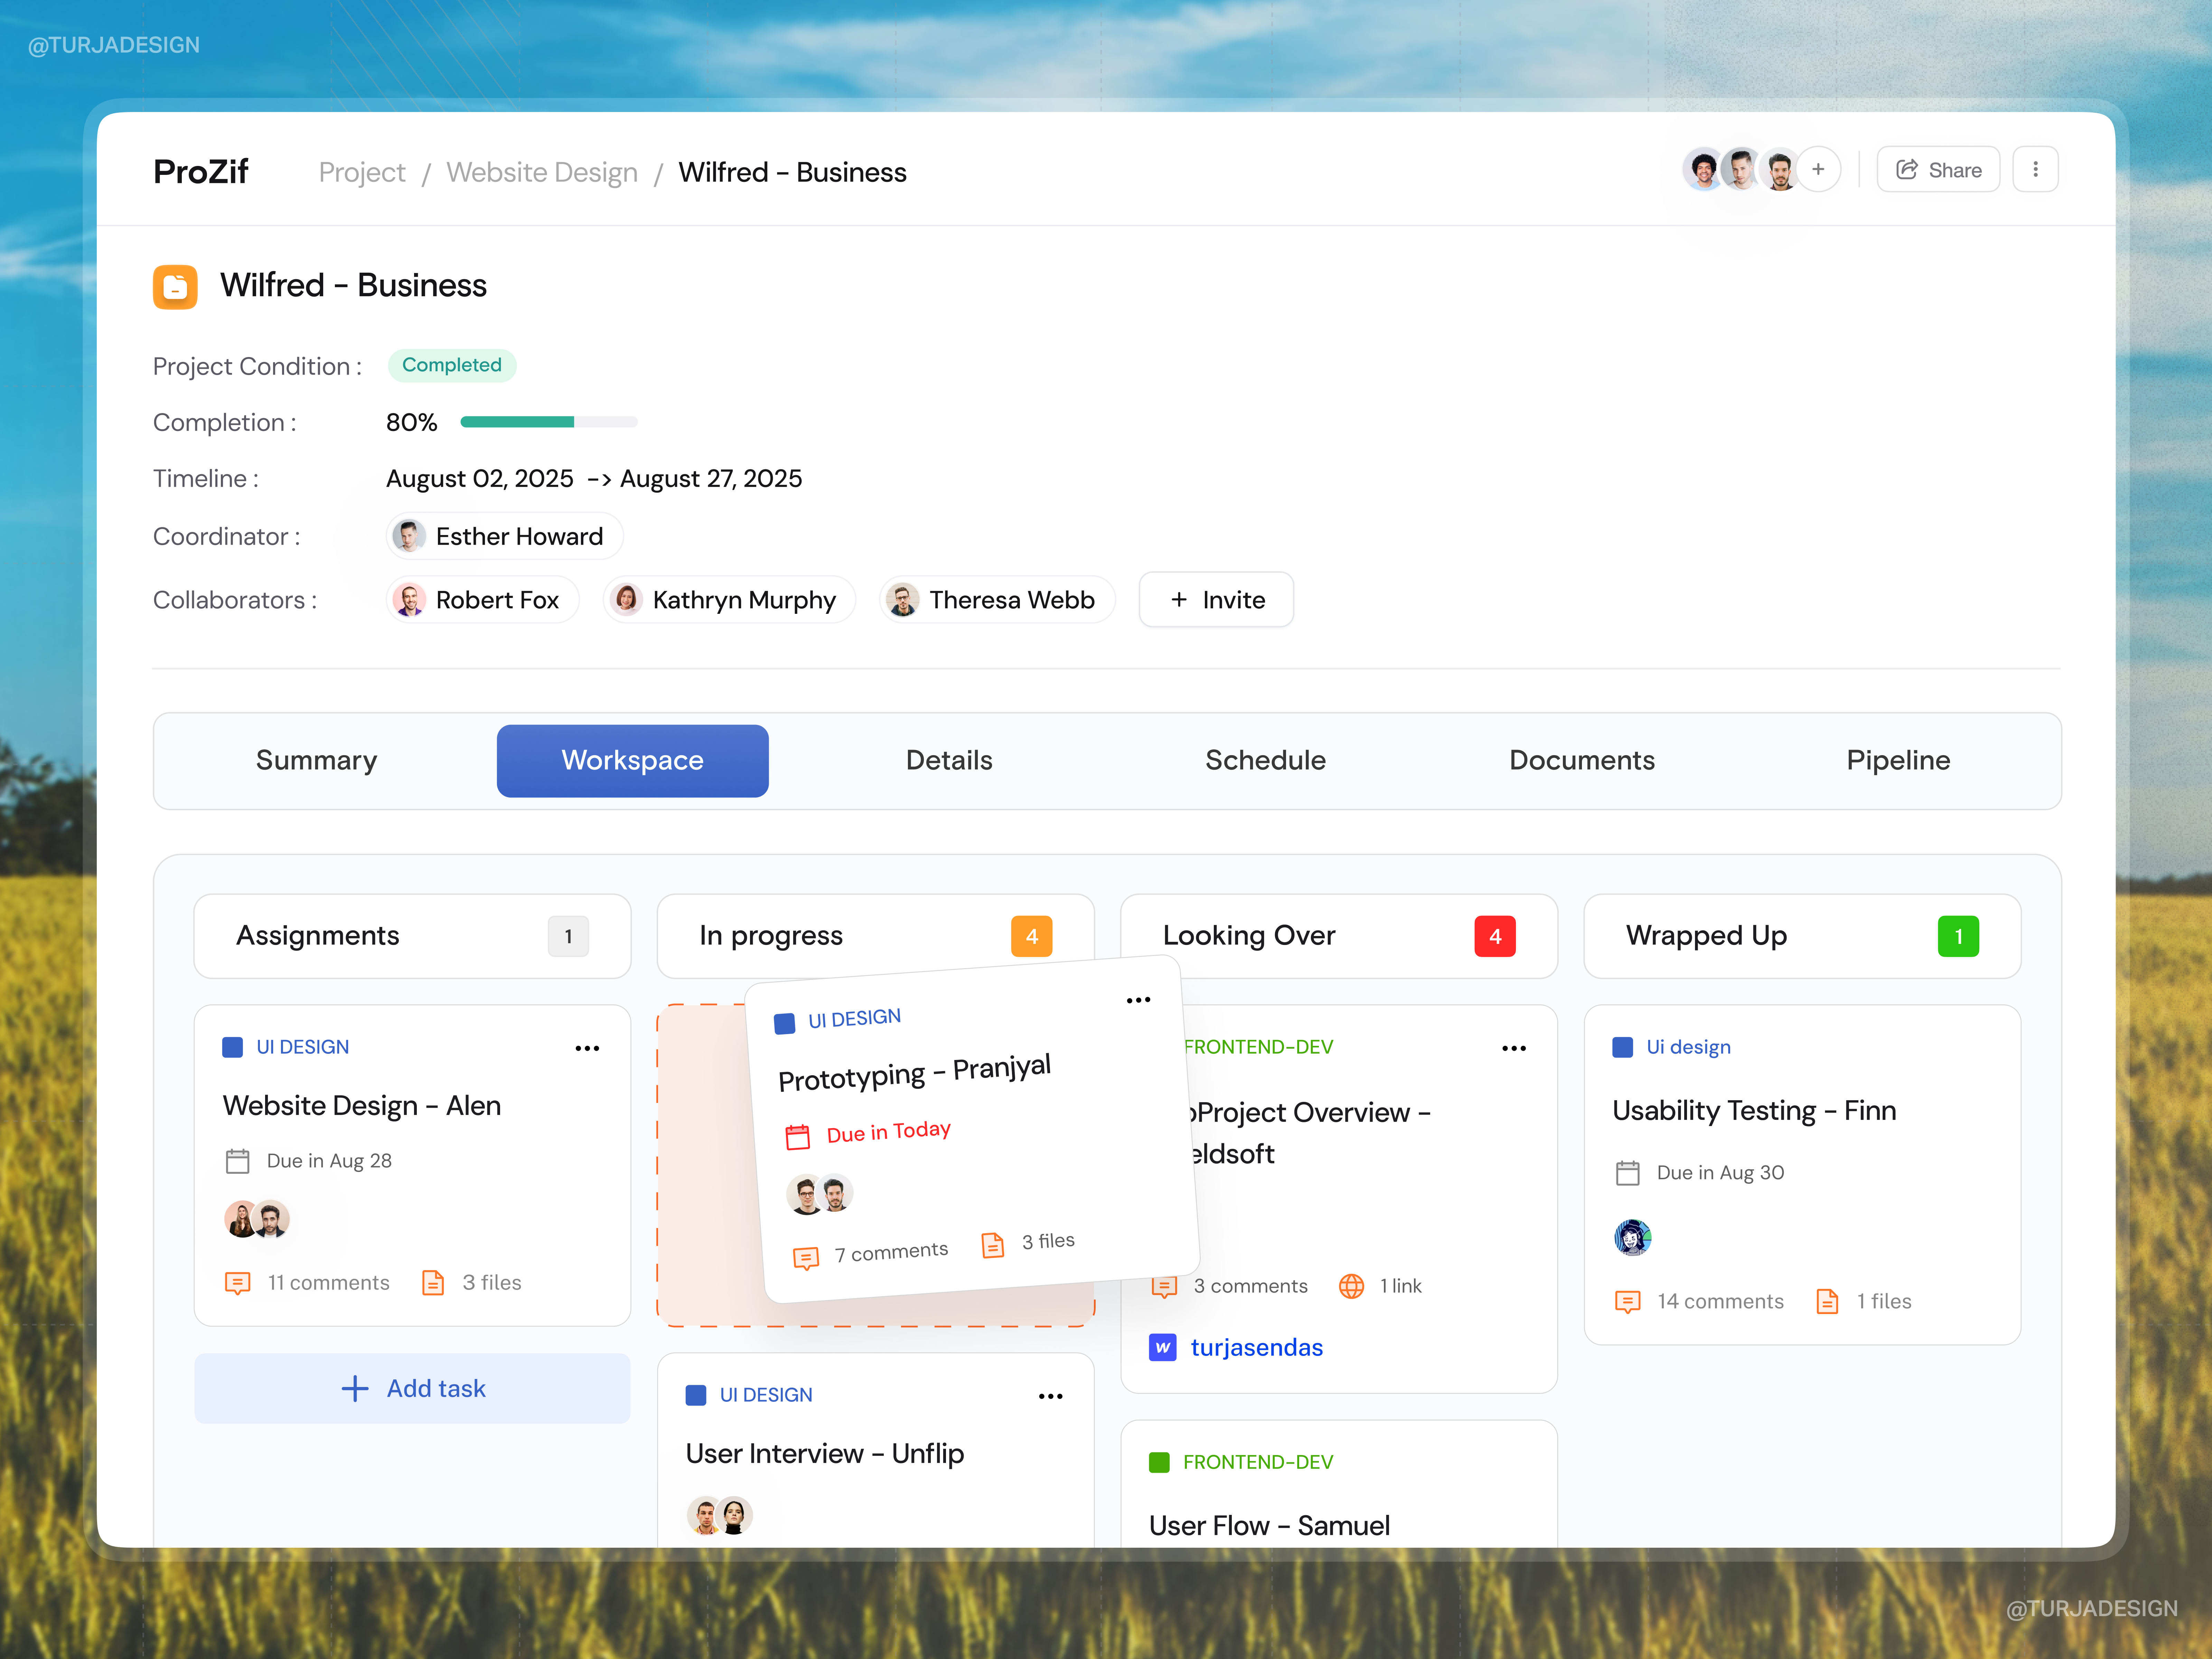The image size is (2212, 1659).
Task: Open the kebab menu in the top right corner
Action: click(x=2036, y=169)
